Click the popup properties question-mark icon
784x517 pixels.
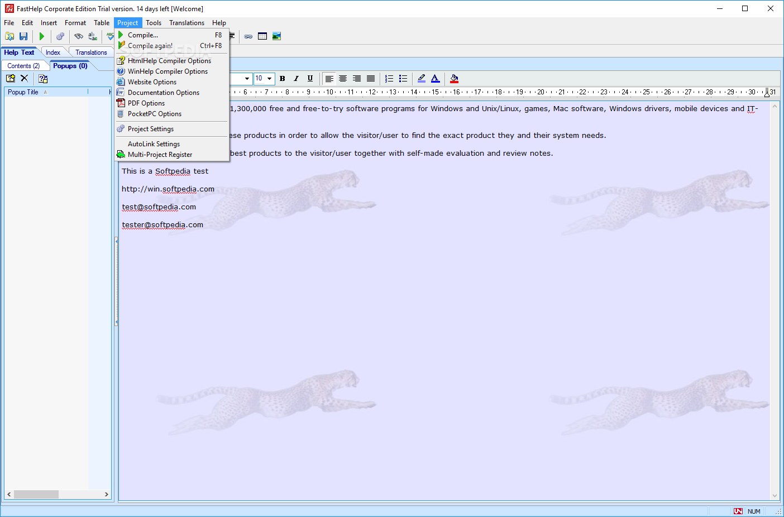click(43, 79)
